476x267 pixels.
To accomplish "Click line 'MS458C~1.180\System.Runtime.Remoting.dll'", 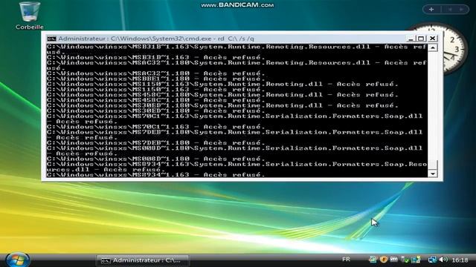I will point(222,95).
